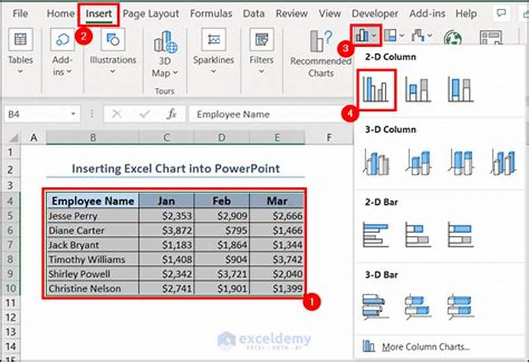Select 3-D Stacked Bar chart
The height and width of the screenshot is (362, 529).
tap(418, 307)
